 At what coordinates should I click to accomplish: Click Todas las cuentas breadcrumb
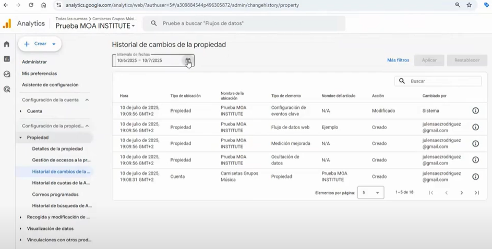71,19
